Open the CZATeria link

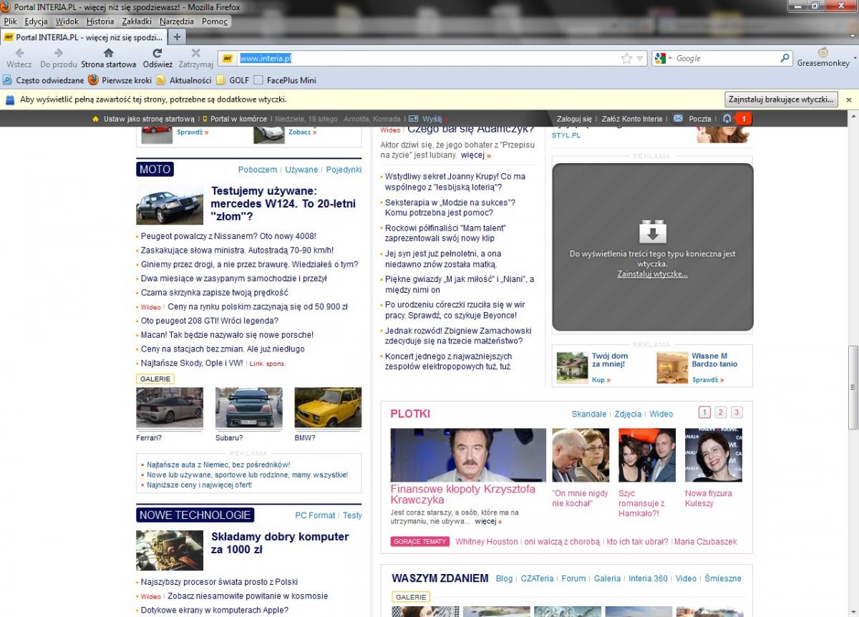coord(538,578)
